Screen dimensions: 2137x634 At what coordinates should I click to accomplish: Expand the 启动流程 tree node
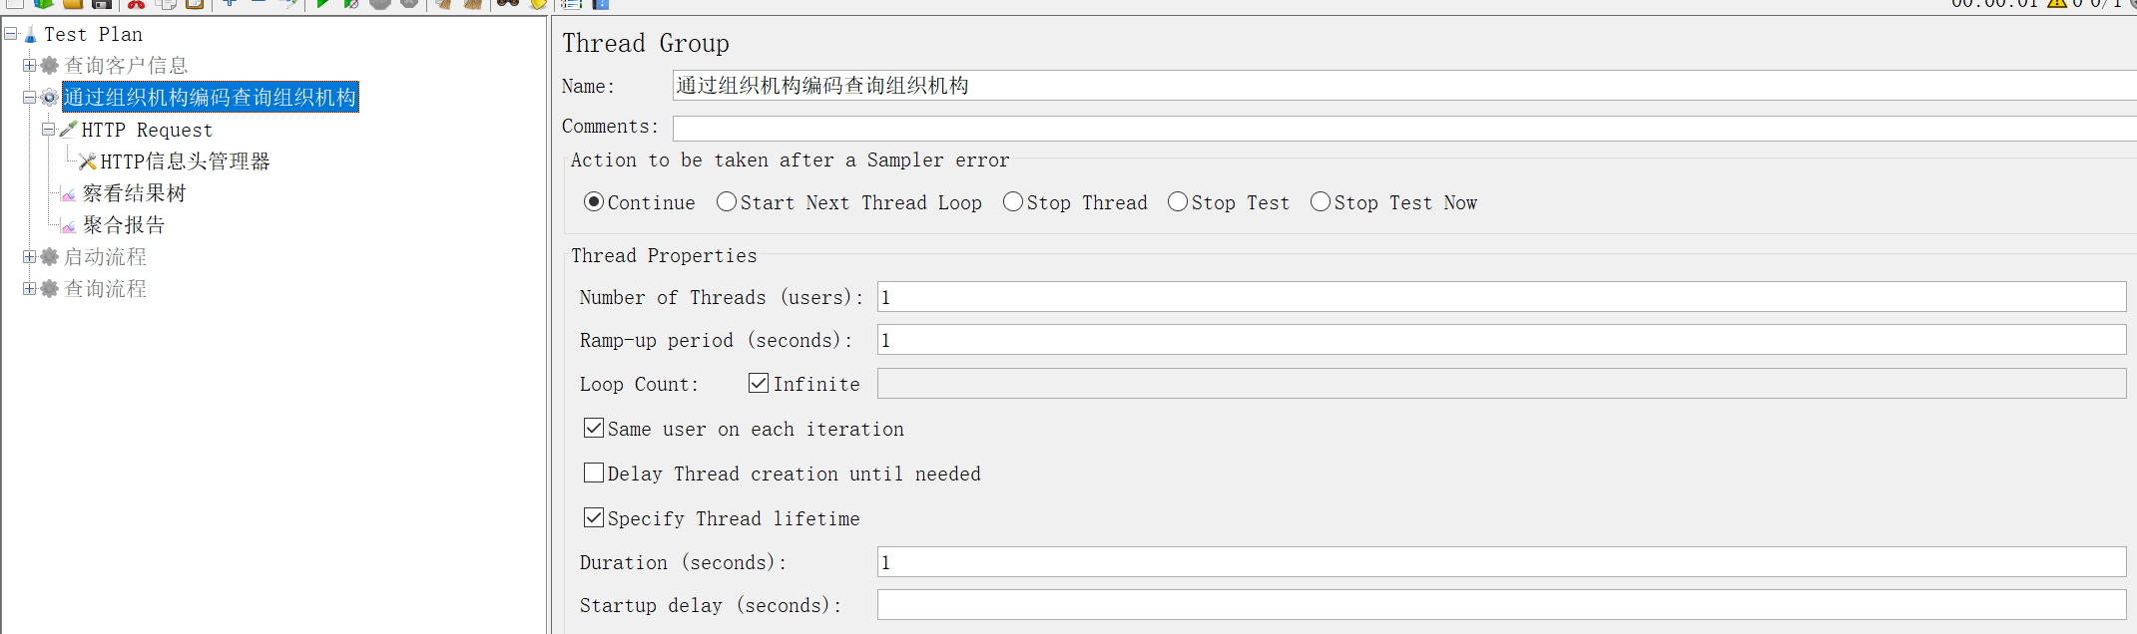pos(29,256)
